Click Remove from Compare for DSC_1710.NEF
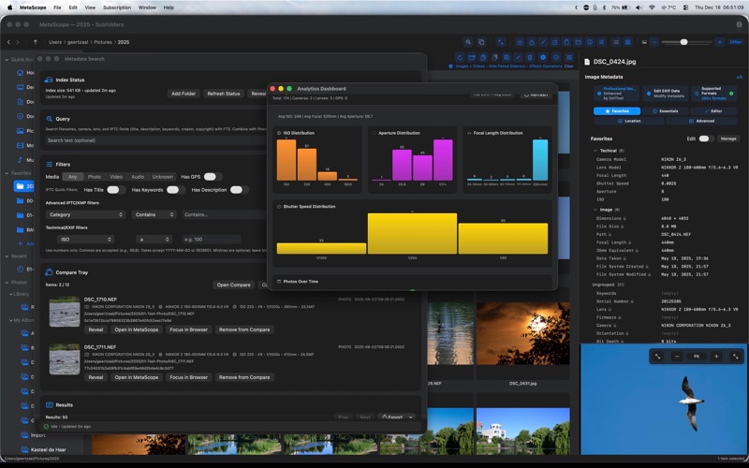The width and height of the screenshot is (749, 468). tap(244, 329)
